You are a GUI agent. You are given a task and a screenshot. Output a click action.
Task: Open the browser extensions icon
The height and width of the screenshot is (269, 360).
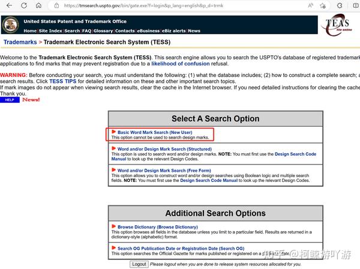click(x=340, y=5)
